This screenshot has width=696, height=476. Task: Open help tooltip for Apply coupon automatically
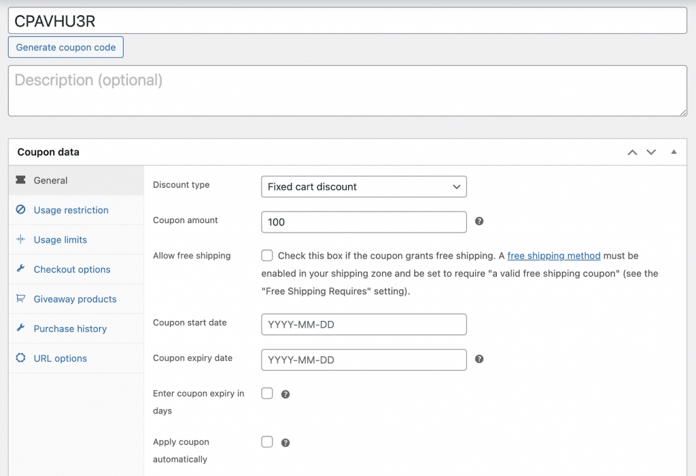coord(285,443)
